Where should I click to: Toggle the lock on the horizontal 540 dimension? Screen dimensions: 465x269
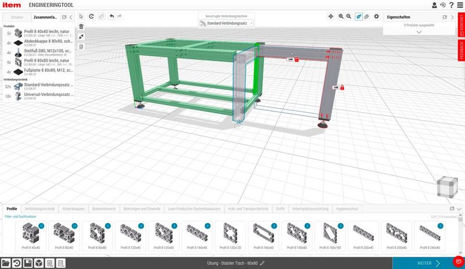[296, 60]
